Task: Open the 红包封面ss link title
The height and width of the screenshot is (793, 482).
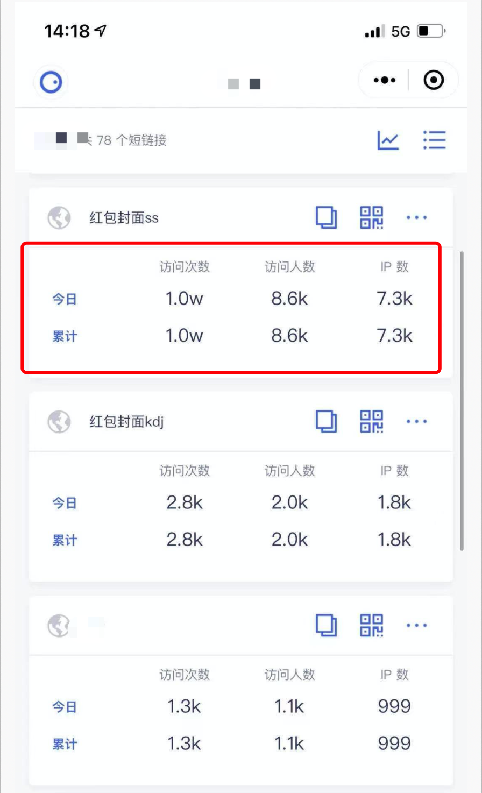Action: (x=124, y=218)
